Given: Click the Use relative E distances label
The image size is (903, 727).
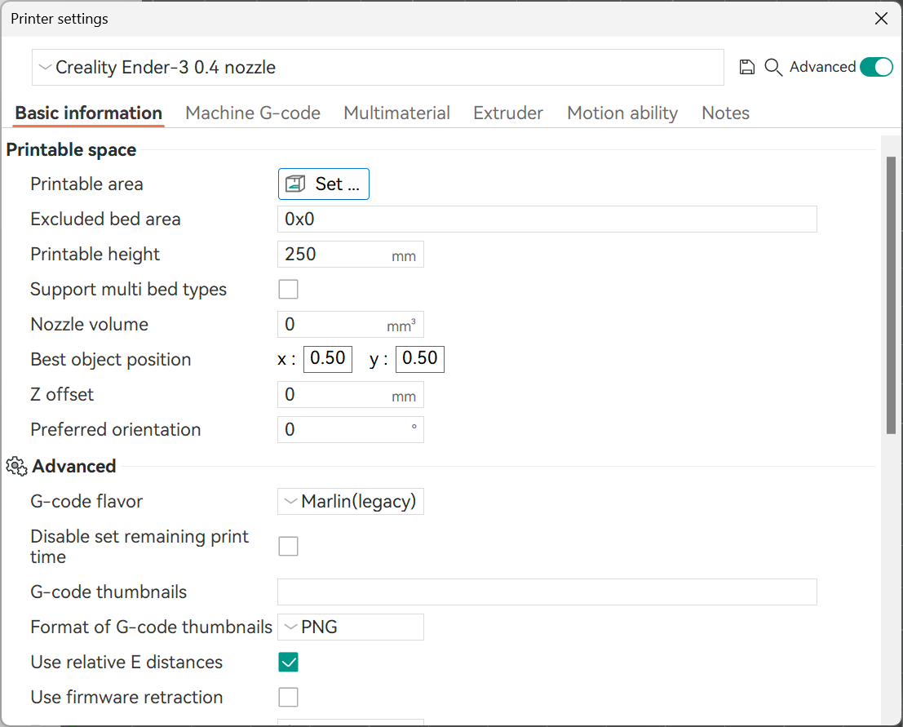Looking at the screenshot, I should pos(126,663).
